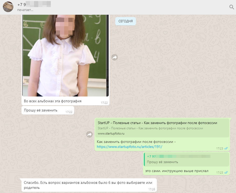Click the "печатает..." typing status
This screenshot has width=236, height=193.
(x=25, y=10)
